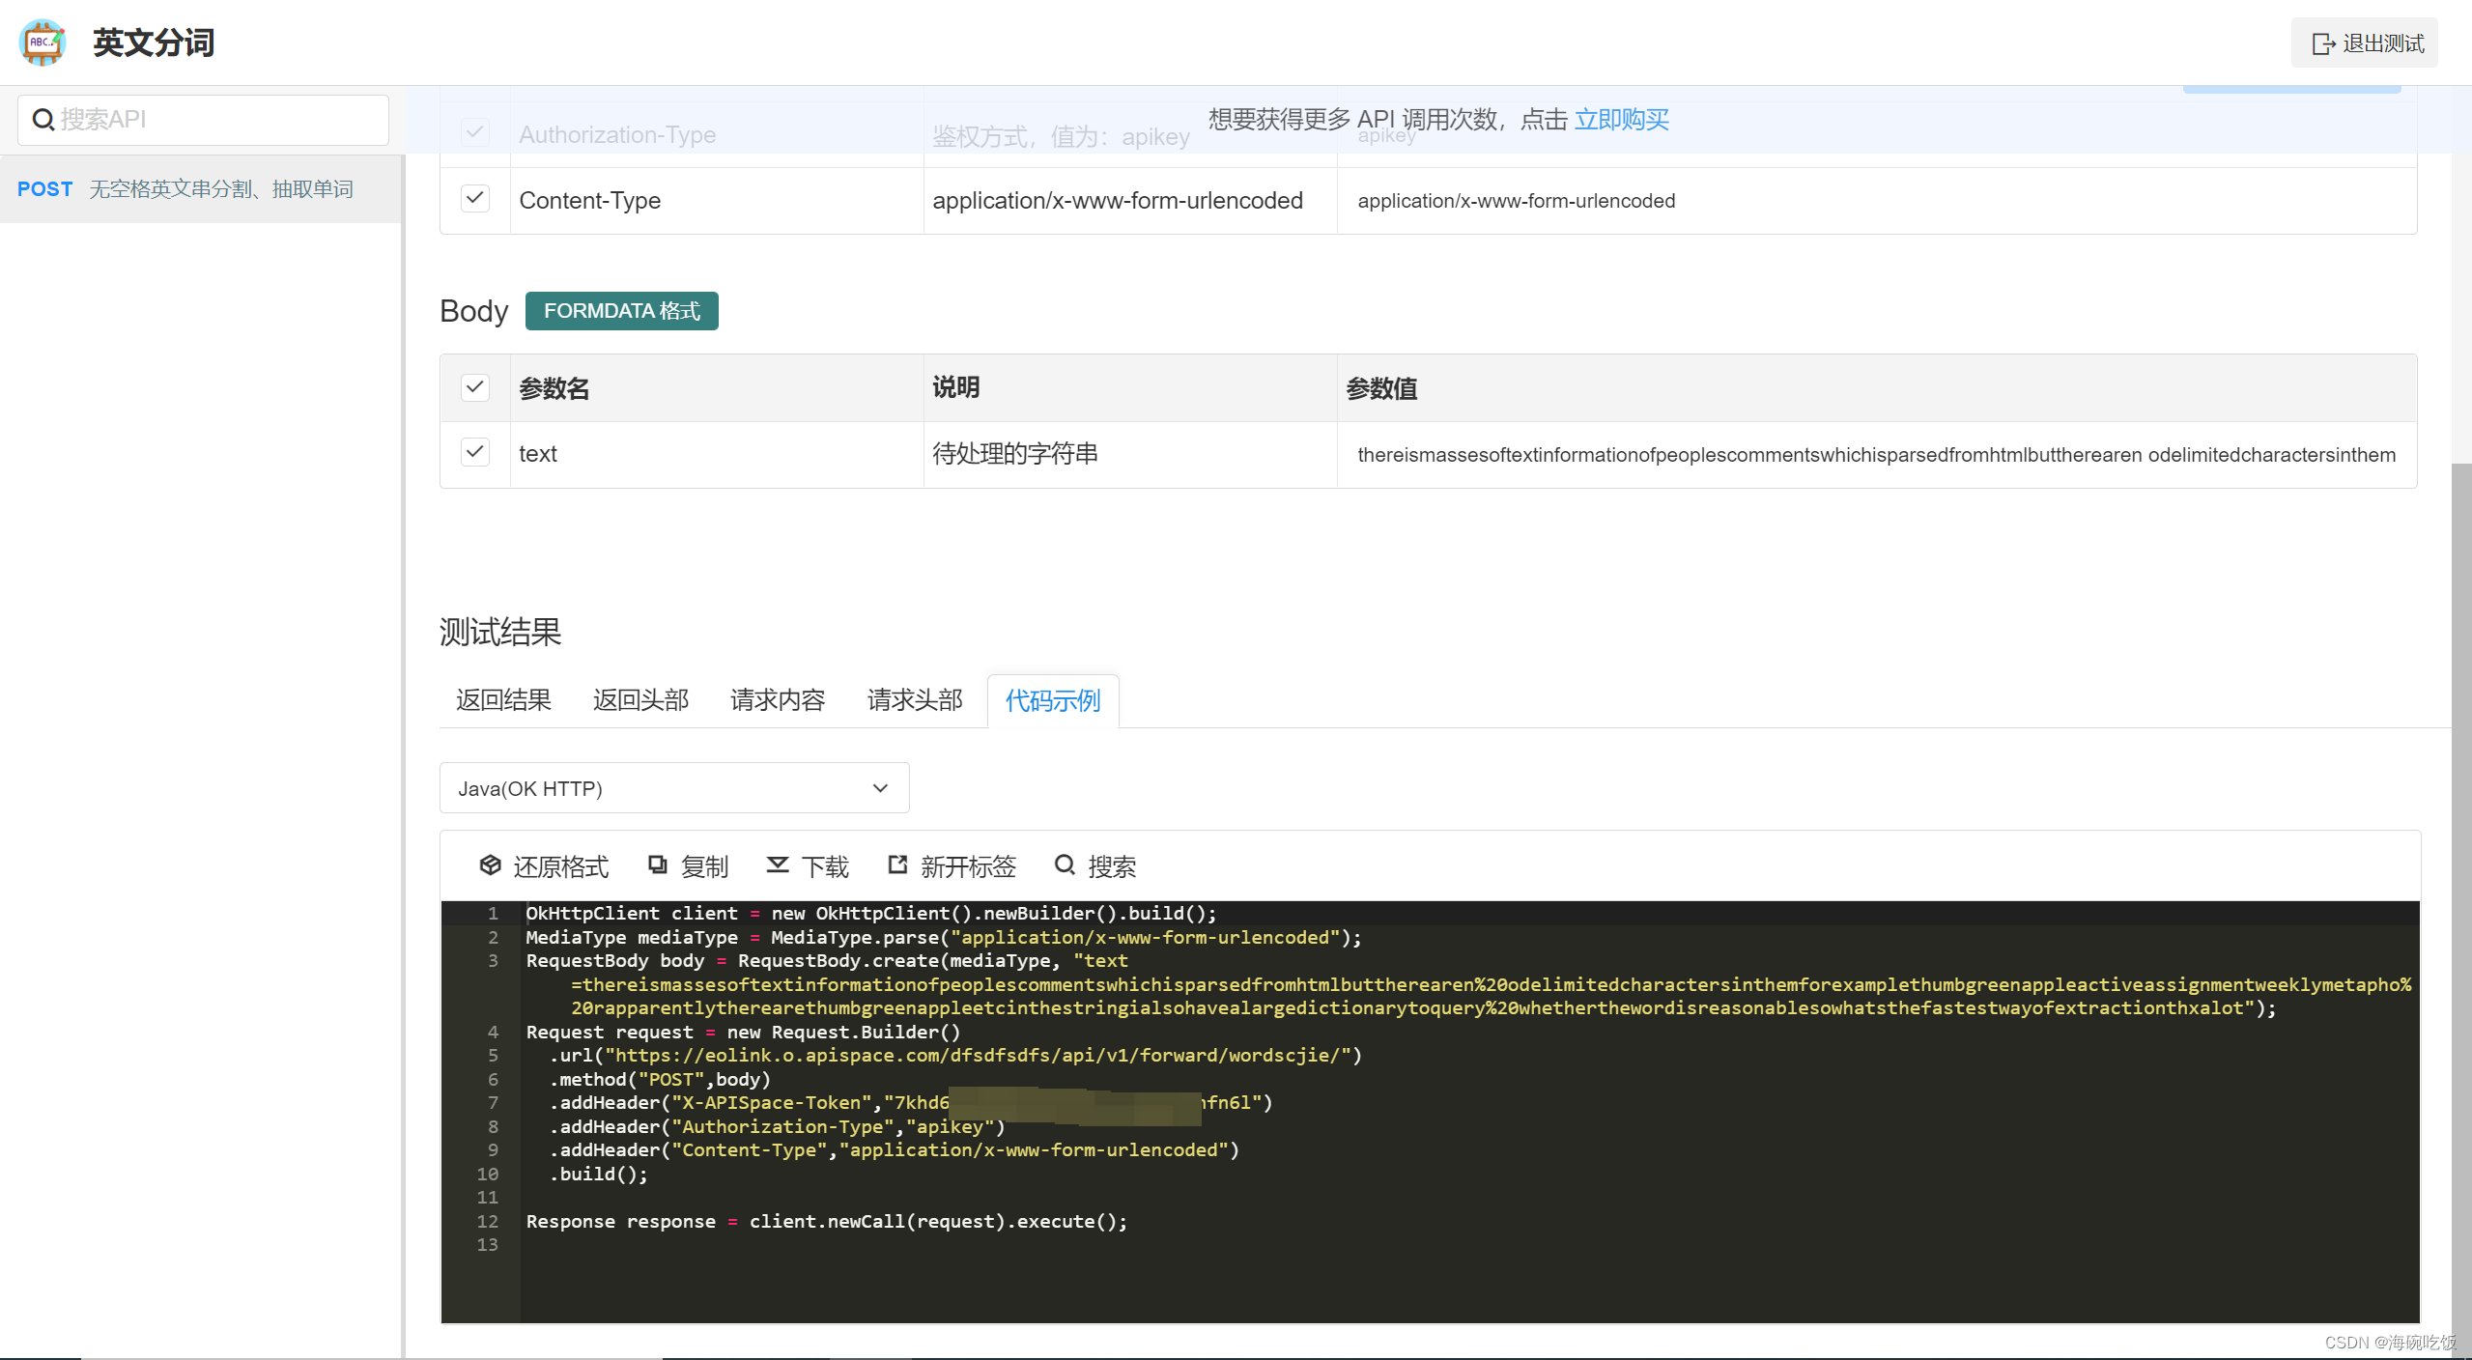Viewport: 2472px width, 1360px height.
Task: Click the 英文分词 app logo icon
Action: click(x=43, y=42)
